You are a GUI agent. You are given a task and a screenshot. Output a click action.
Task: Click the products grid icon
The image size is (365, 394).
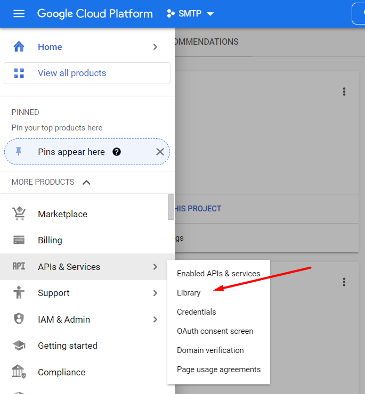19,73
